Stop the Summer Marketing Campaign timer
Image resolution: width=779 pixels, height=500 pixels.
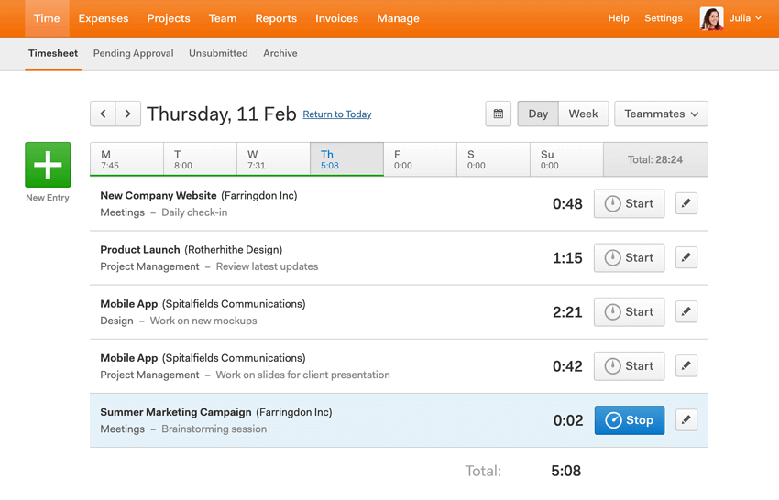pyautogui.click(x=630, y=420)
